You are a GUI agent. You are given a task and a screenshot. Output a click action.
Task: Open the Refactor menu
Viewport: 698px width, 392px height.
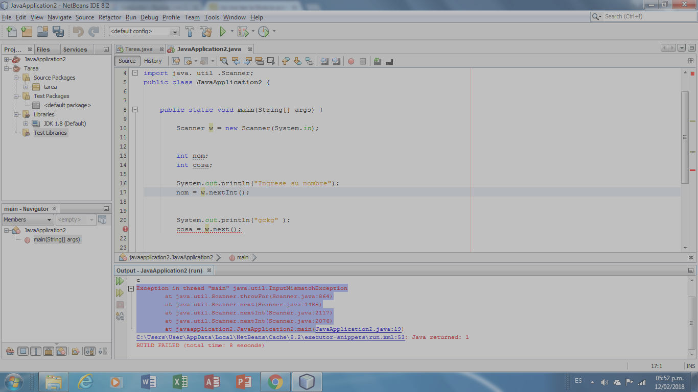point(110,17)
